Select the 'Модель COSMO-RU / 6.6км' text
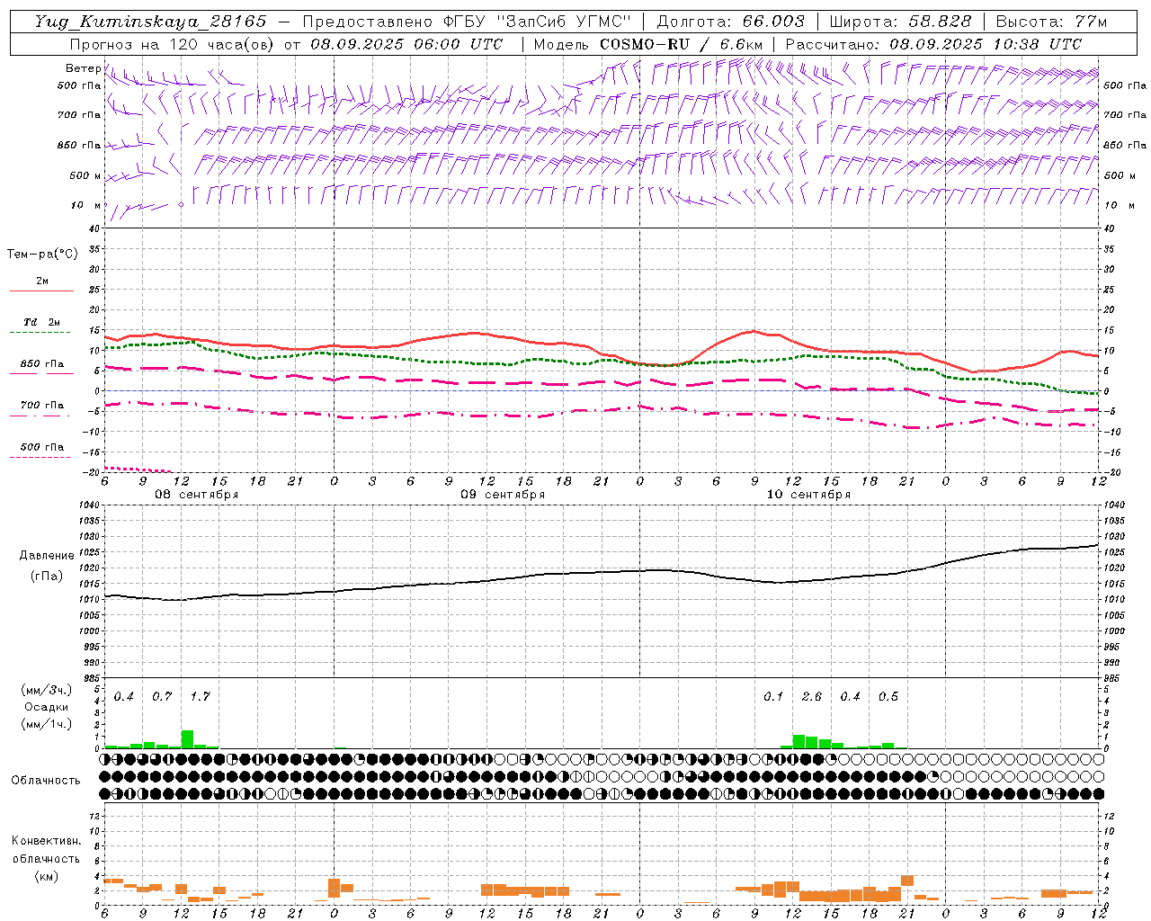The height and width of the screenshot is (921, 1151). [648, 44]
